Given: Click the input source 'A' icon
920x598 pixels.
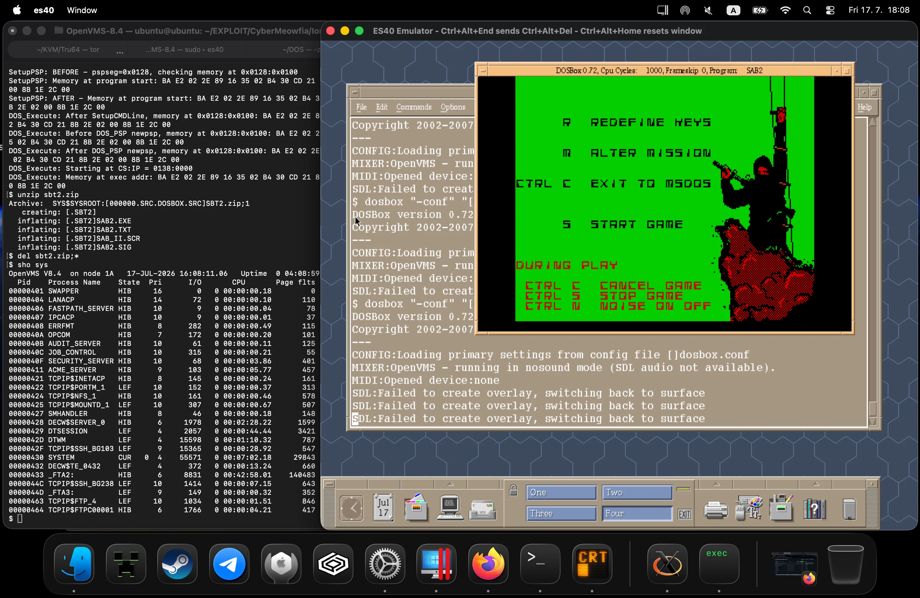Looking at the screenshot, I should point(733,10).
